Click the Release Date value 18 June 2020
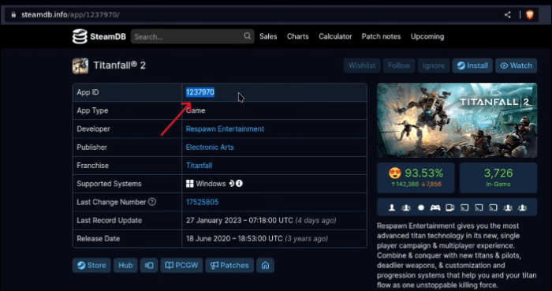552x291 pixels. click(x=257, y=239)
